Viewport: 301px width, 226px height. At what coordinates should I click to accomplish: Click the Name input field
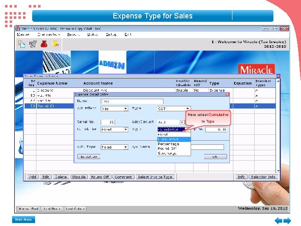(x=132, y=101)
